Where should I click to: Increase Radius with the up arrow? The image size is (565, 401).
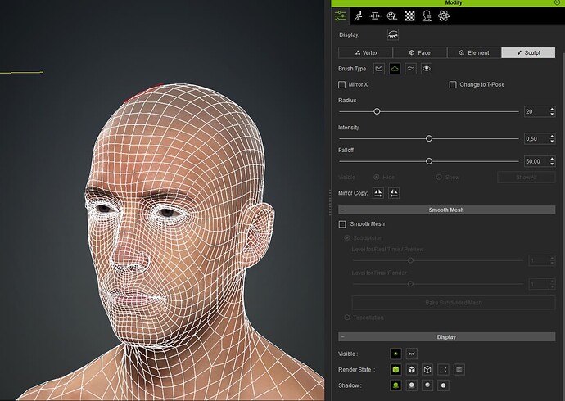pos(552,109)
